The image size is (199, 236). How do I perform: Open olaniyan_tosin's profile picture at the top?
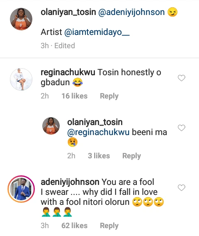[21, 19]
